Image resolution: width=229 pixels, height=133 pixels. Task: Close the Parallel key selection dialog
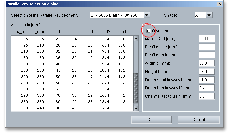point(219,4)
